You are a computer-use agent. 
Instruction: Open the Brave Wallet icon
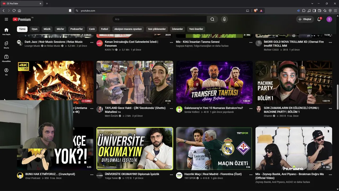coord(319,11)
